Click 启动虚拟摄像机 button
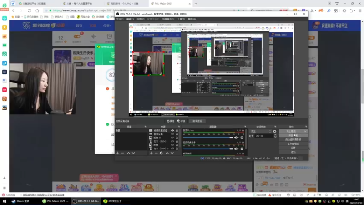The width and height of the screenshot is (364, 205). click(x=293, y=140)
